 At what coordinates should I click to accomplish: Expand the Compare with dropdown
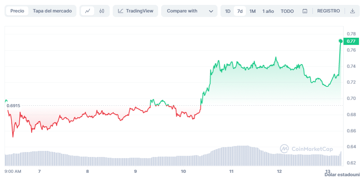pos(190,11)
